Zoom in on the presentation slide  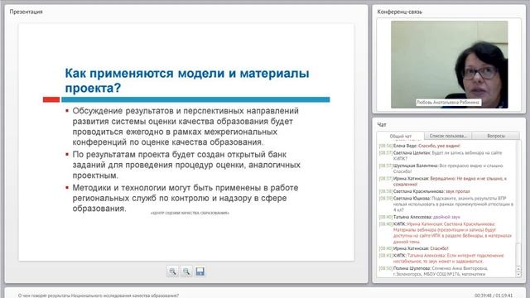[x=172, y=272]
